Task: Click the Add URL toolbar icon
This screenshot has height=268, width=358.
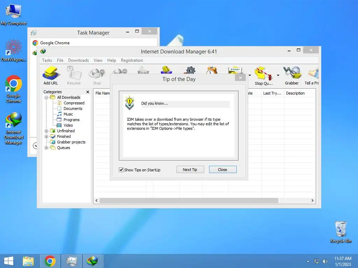Action: (51, 75)
